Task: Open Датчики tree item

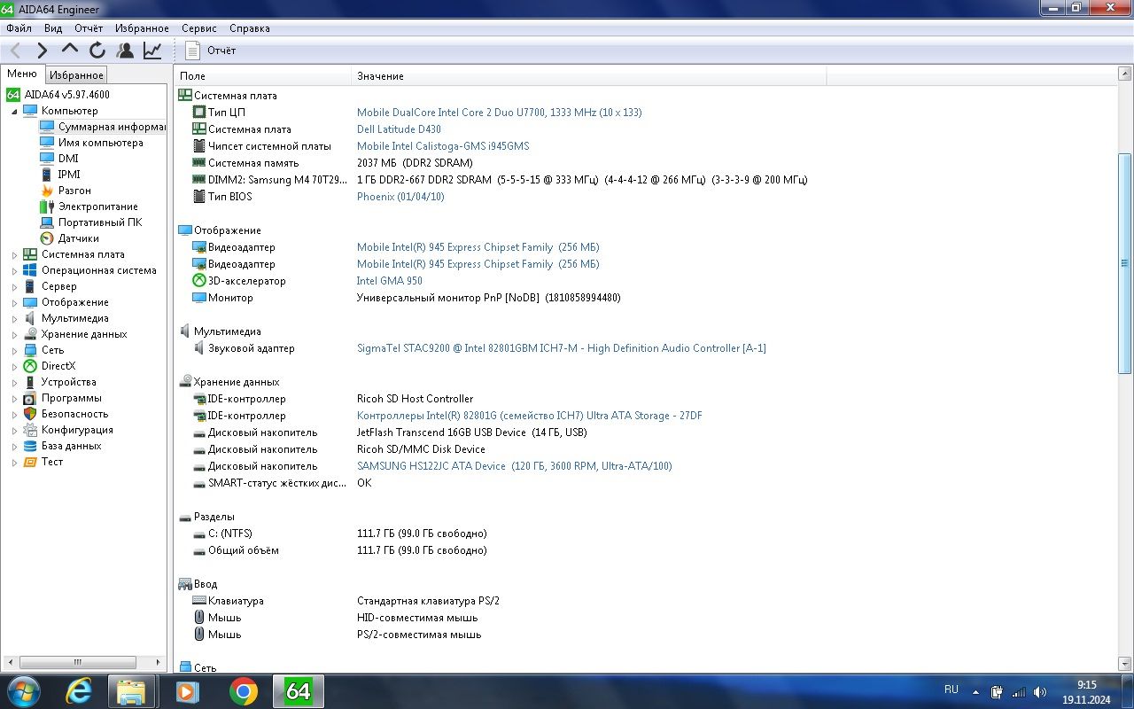Action: (x=79, y=238)
